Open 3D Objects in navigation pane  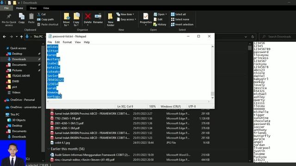18,120
